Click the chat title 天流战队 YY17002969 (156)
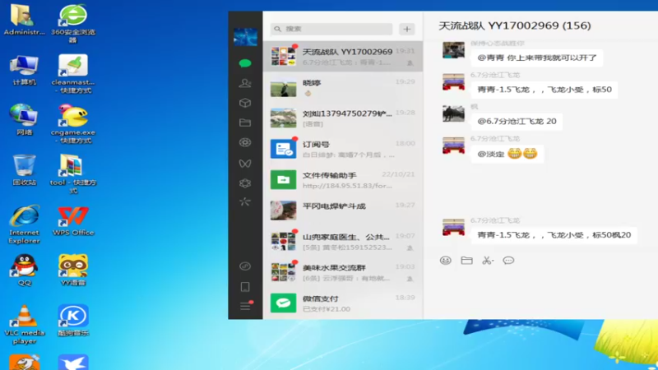Screen dimensions: 658x370 (515, 25)
